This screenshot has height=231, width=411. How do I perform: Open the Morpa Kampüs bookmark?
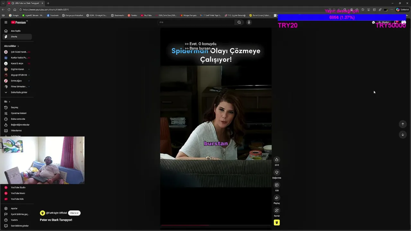click(x=188, y=15)
